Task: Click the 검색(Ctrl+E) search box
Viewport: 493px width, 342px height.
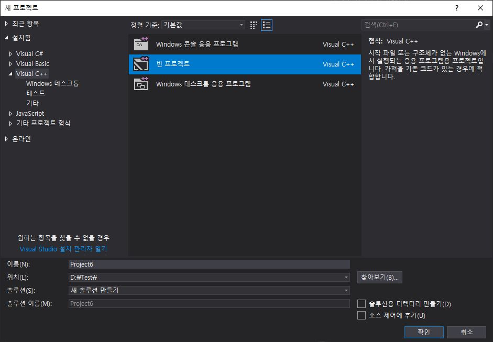Action: (418, 25)
